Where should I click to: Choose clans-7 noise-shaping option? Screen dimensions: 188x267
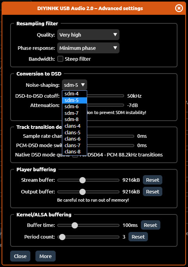75,146
